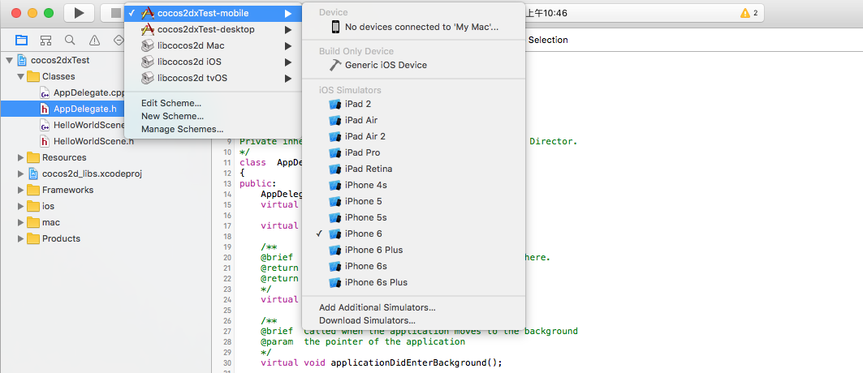Click the yellow warning indicator showing 2 issues
Screen dimensions: 863x373
click(x=749, y=13)
